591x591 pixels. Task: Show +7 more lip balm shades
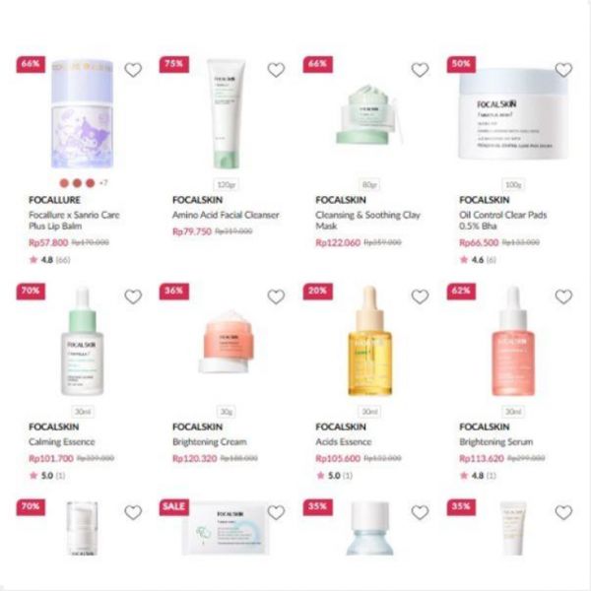coord(103,183)
